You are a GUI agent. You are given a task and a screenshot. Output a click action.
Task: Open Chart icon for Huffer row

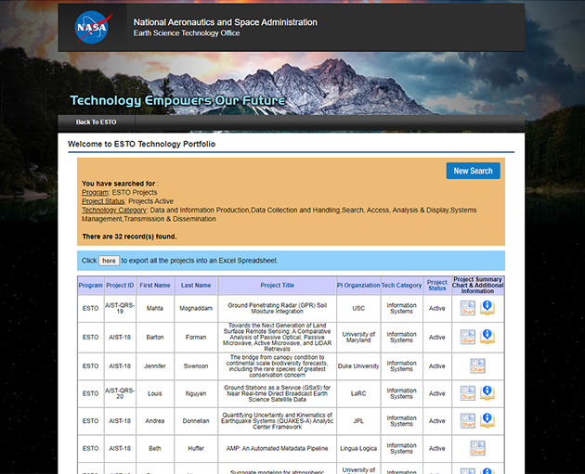click(x=477, y=448)
